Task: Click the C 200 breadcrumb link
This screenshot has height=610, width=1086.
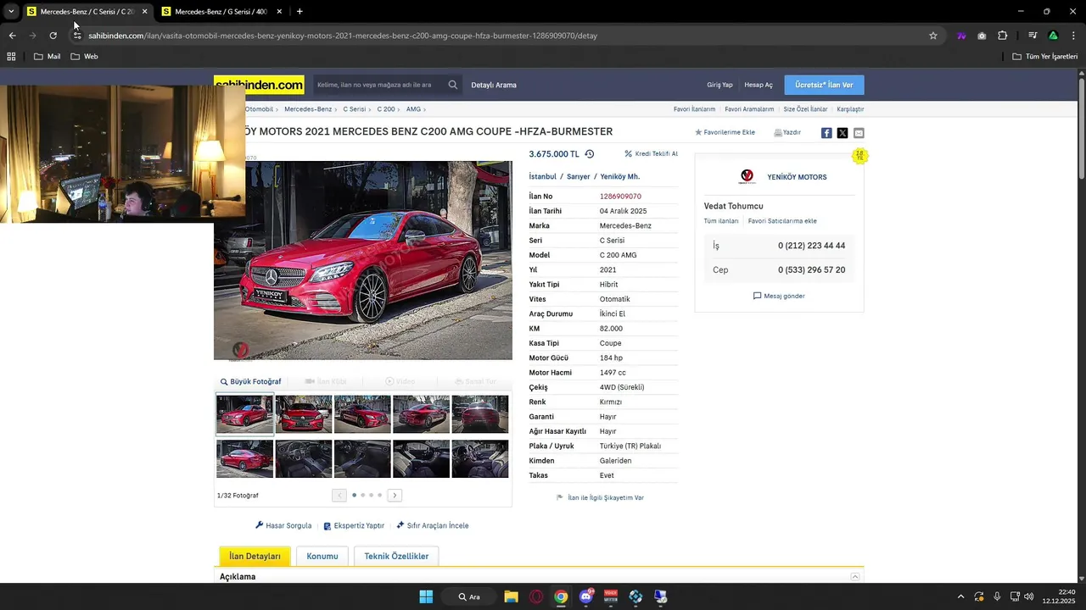Action: [x=386, y=109]
